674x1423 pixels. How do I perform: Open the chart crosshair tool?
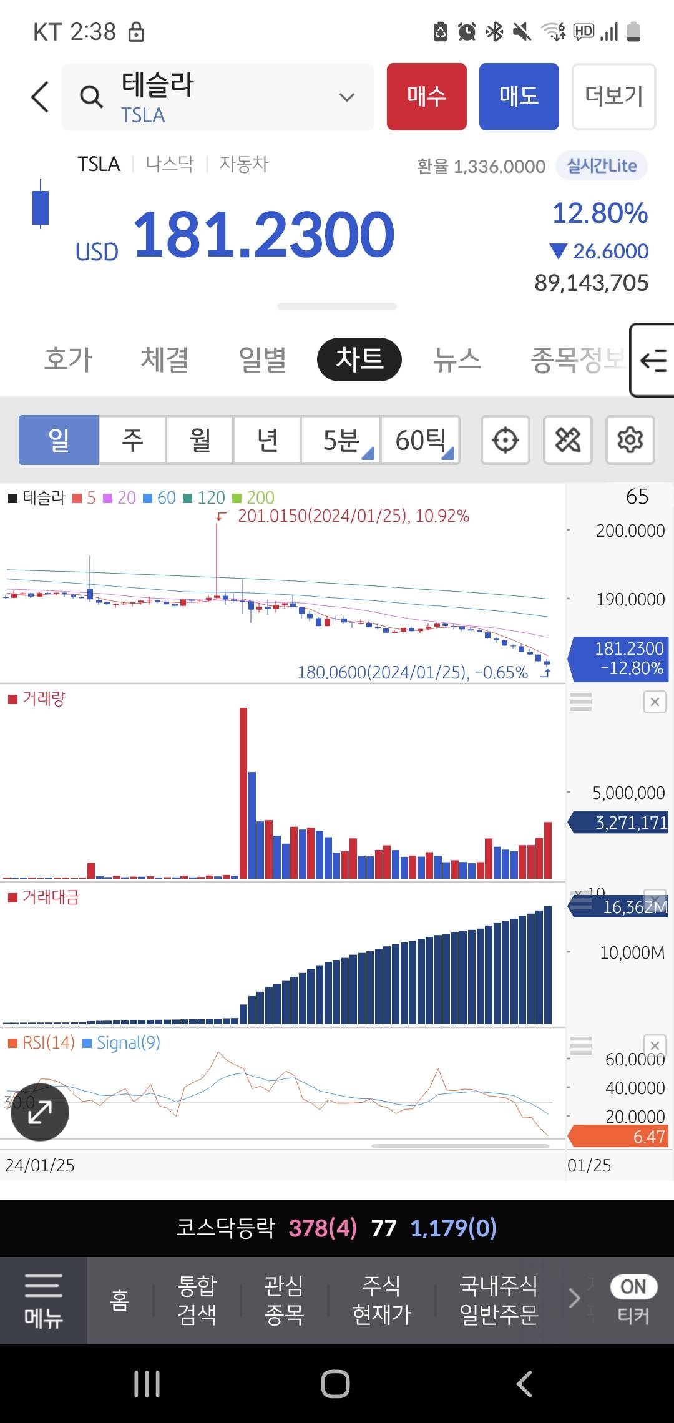(505, 440)
